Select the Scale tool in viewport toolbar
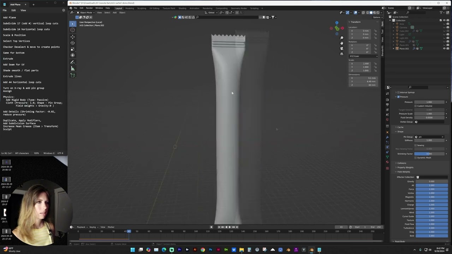Viewport: 452px width, 254px height. (x=73, y=49)
